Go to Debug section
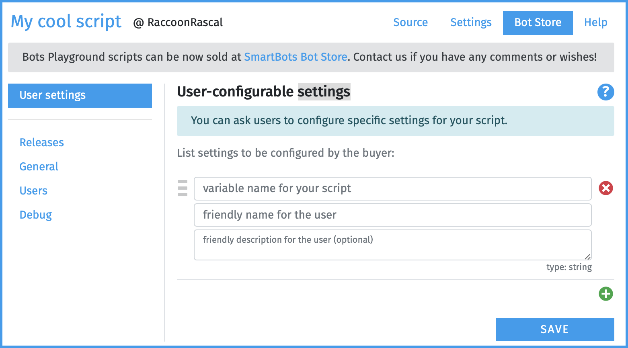The image size is (628, 348). point(36,215)
